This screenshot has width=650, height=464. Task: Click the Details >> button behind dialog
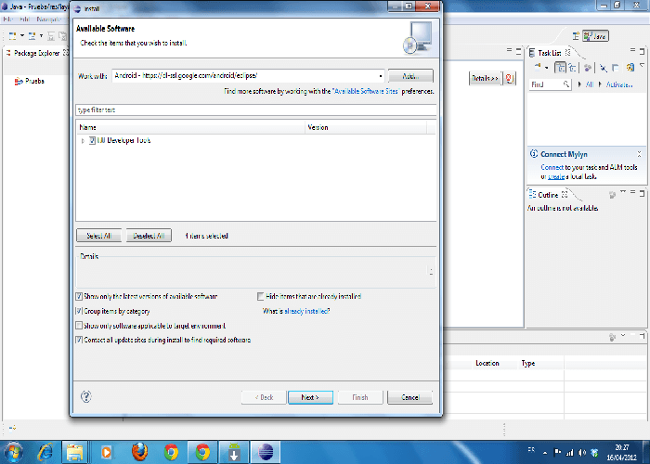click(485, 78)
